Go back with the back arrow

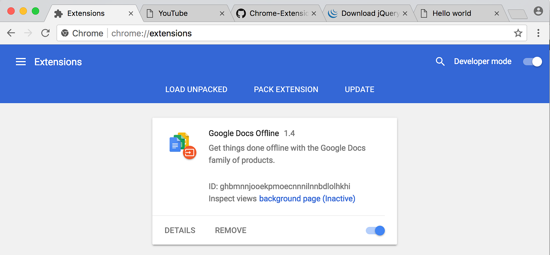11,33
